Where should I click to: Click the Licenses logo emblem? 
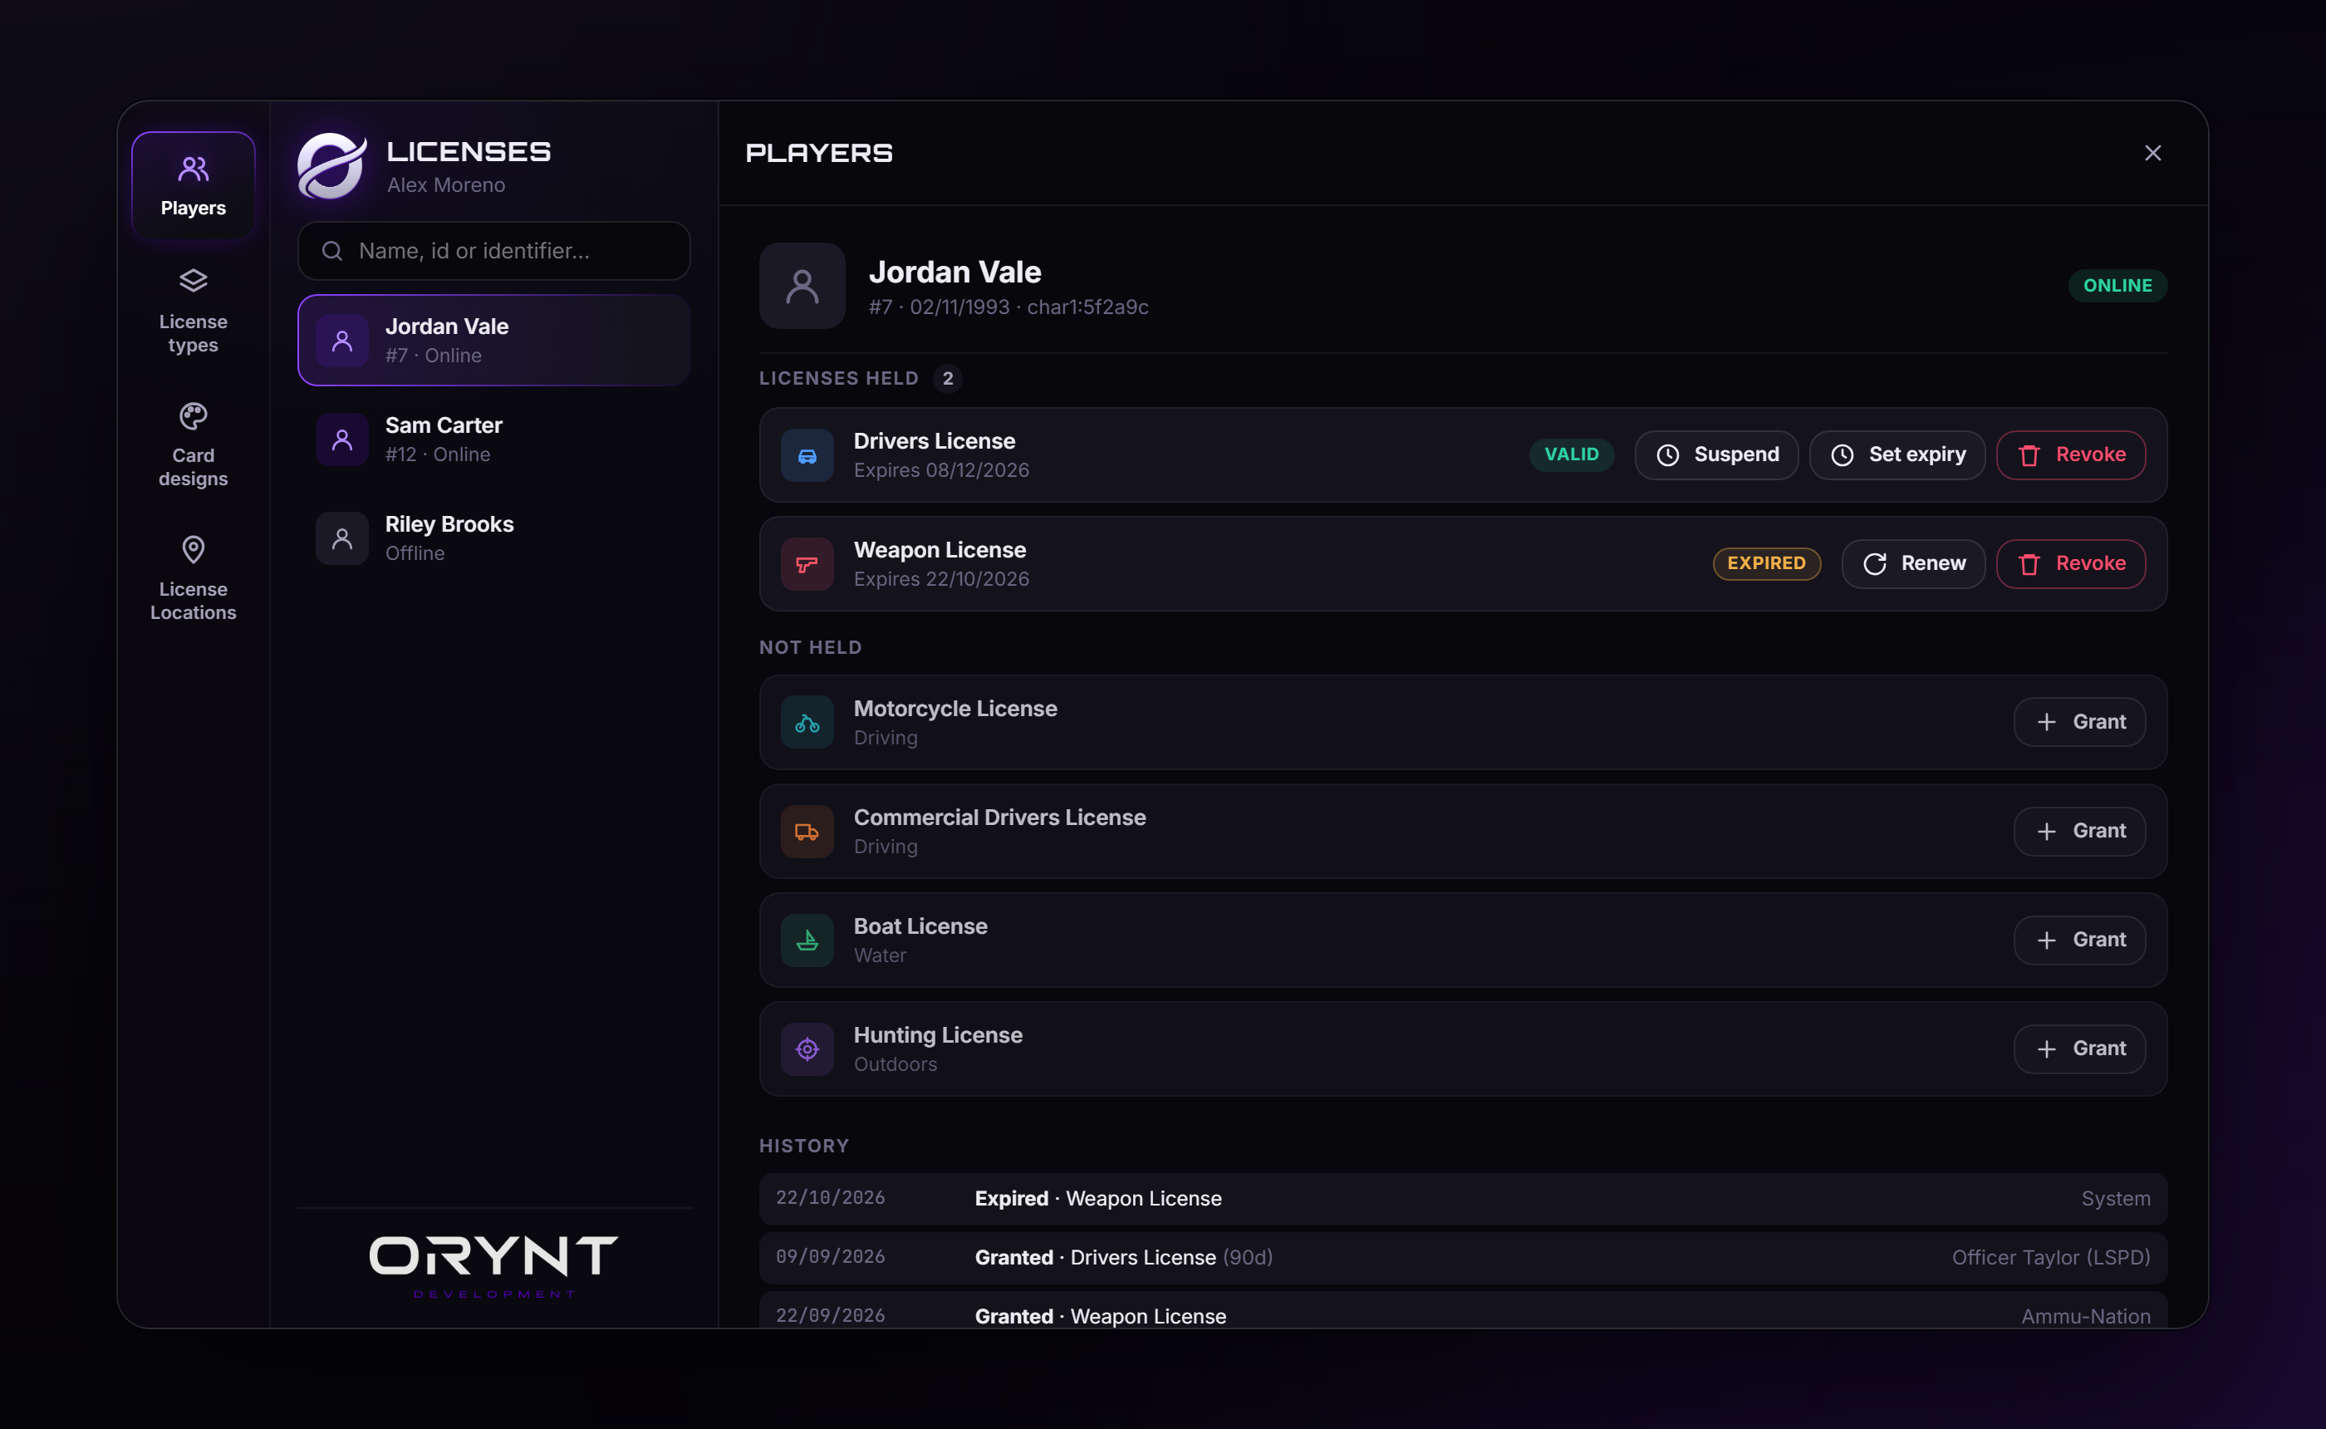tap(331, 165)
